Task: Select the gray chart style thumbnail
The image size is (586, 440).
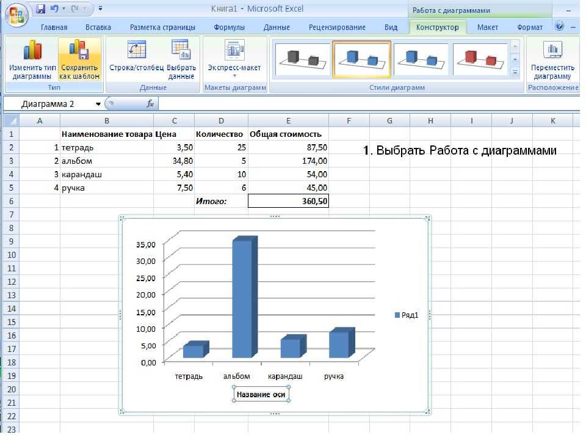Action: point(303,59)
